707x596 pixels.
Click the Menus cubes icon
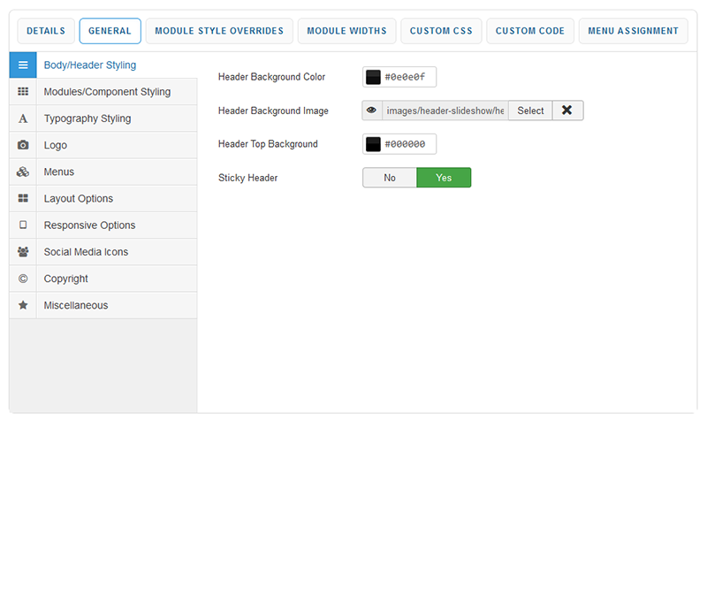tap(23, 172)
